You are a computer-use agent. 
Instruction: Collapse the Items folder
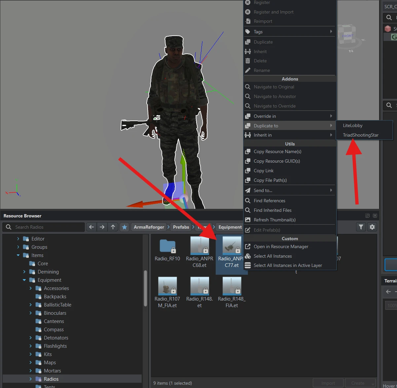18,255
